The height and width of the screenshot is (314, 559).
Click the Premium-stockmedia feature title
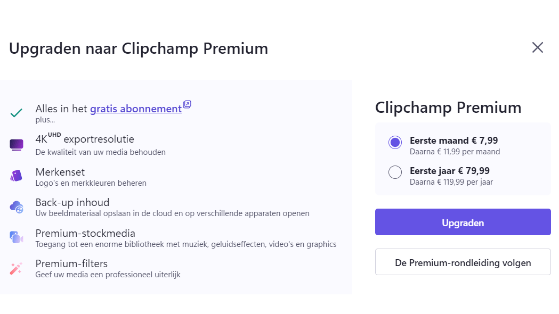coord(85,233)
